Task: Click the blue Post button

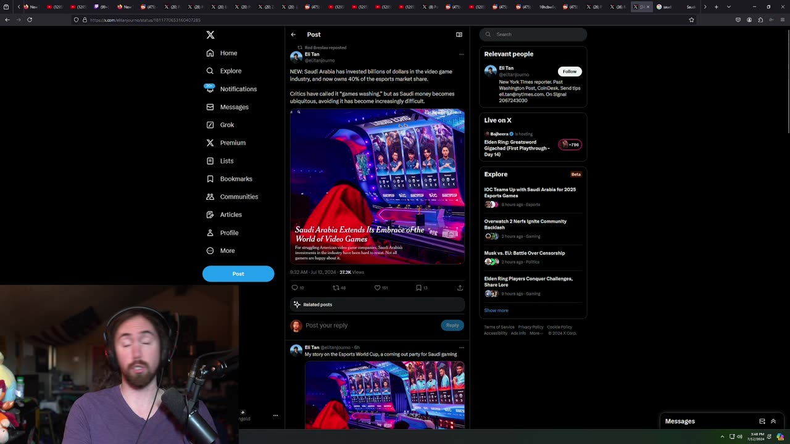Action: coord(238,274)
